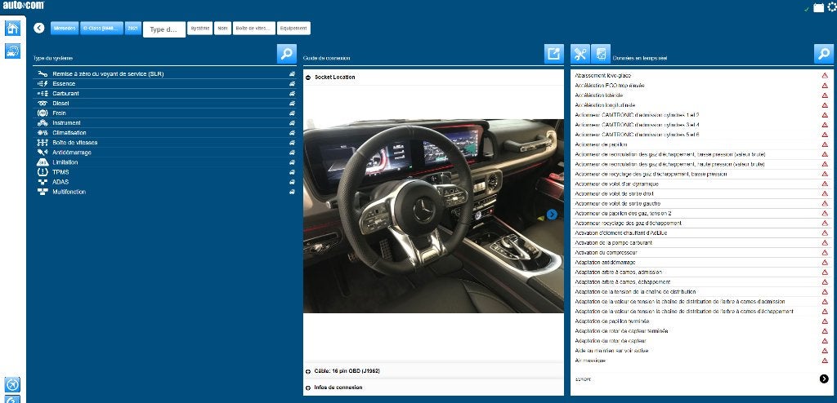Click the ADAS system icon

click(43, 182)
